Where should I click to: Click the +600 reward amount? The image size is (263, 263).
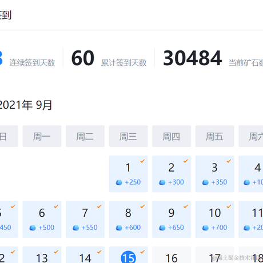pos(133,228)
